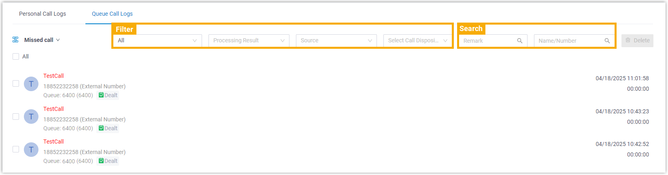
Task: Open the Processing Result dropdown
Action: click(x=249, y=41)
